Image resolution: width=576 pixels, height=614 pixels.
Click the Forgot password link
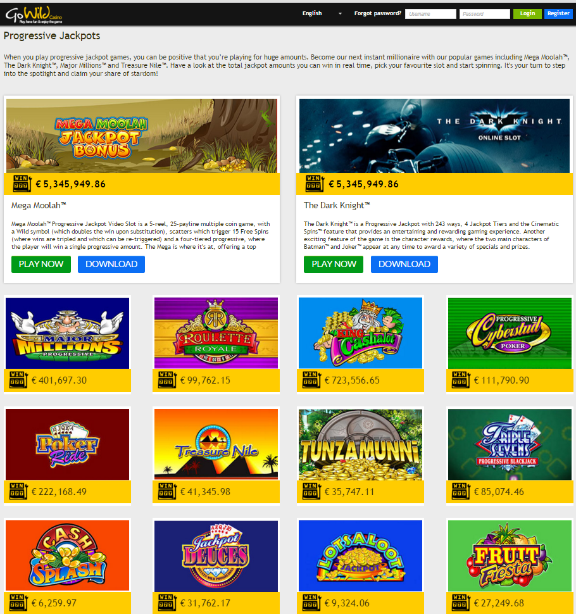point(377,13)
